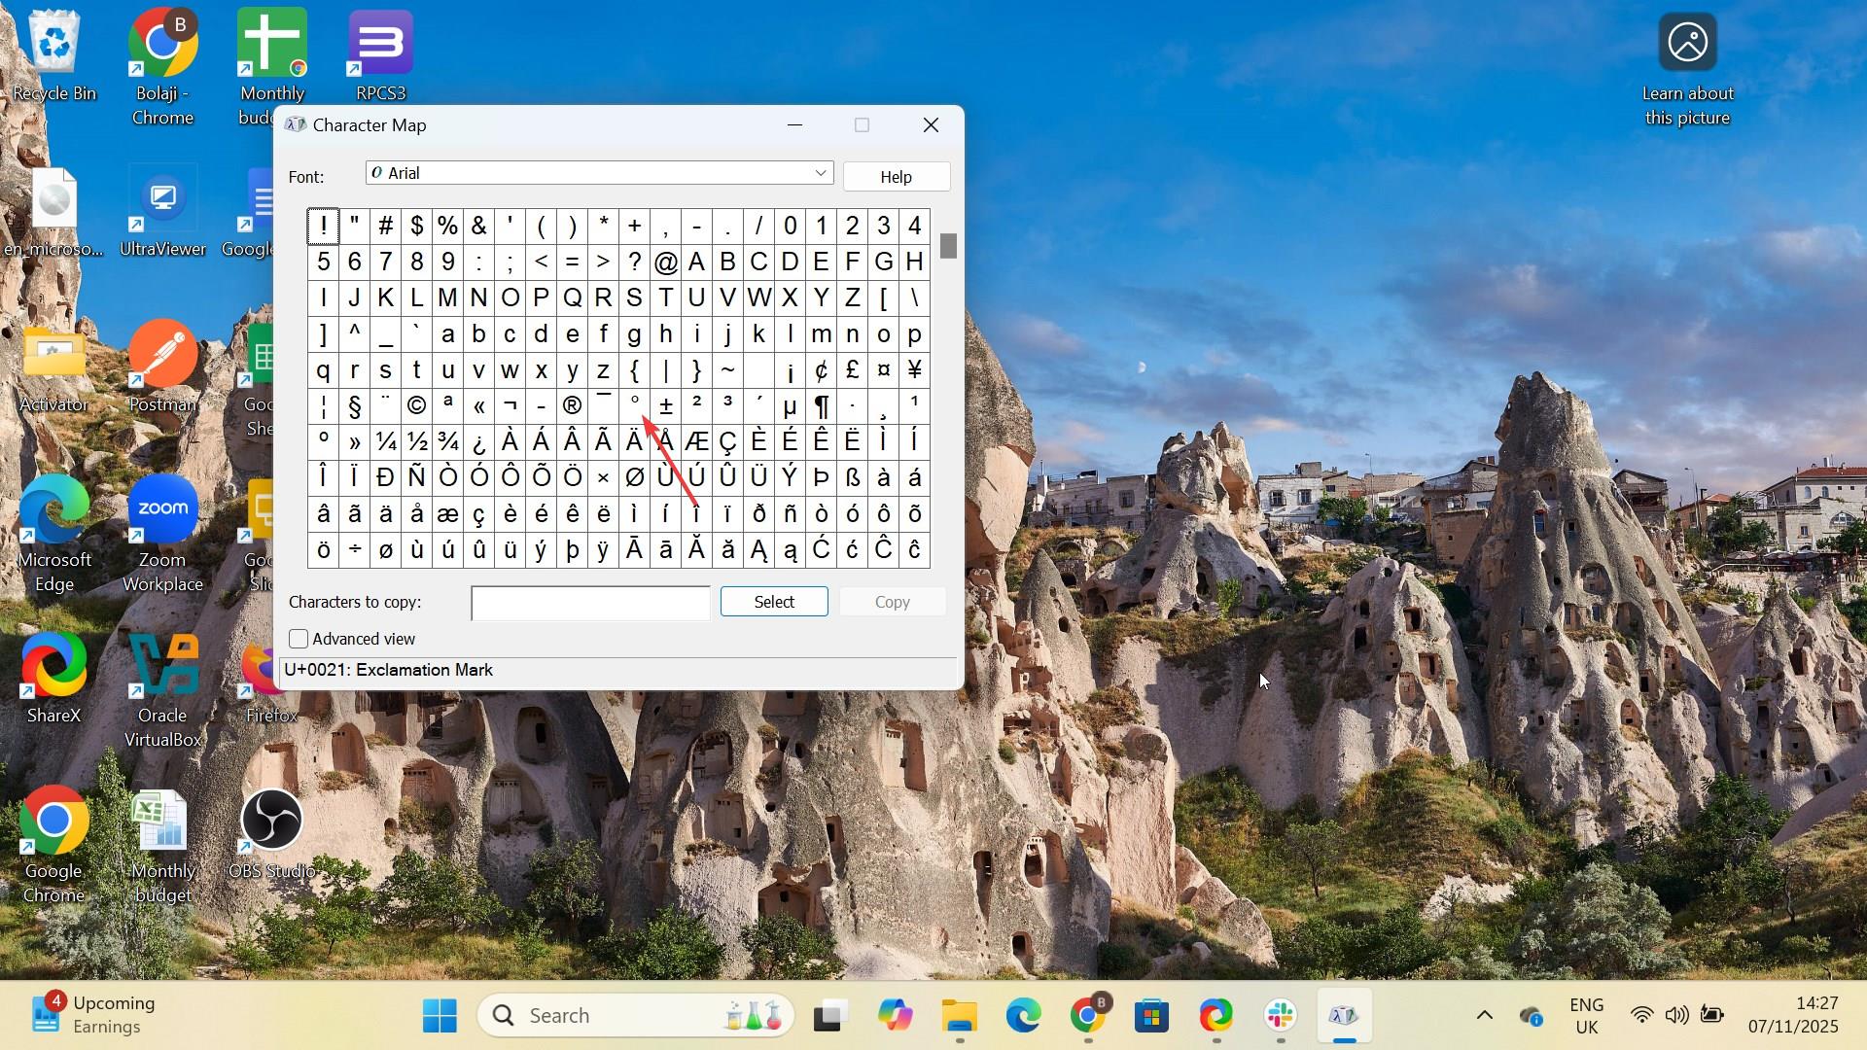This screenshot has width=1867, height=1050.
Task: Open the Windows Start menu
Action: tap(440, 1016)
